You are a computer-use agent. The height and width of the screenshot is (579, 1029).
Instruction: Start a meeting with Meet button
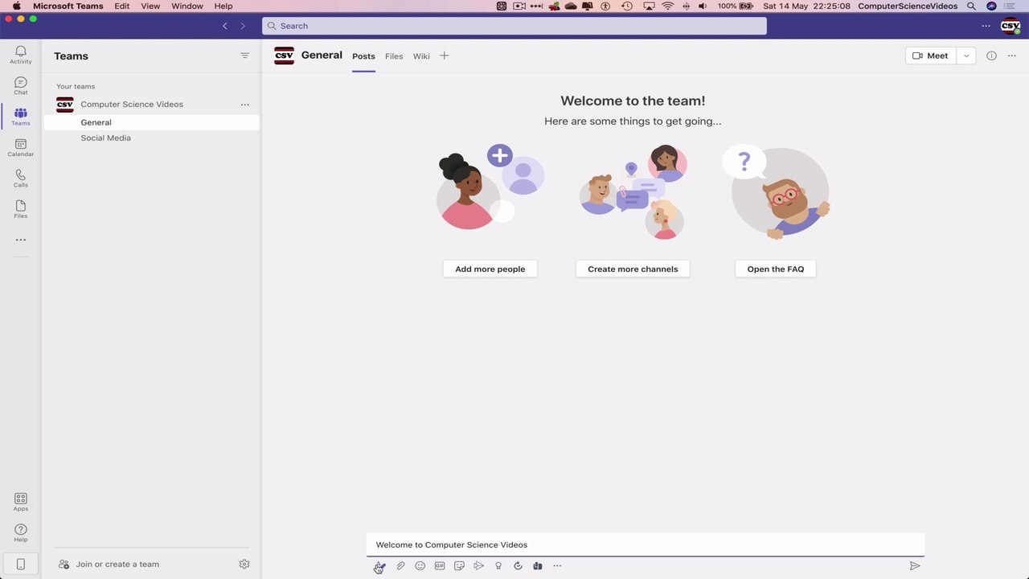tap(931, 55)
